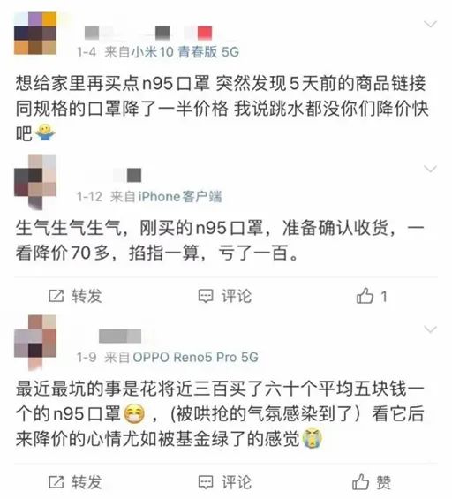Viewport: 452px width, 499px height.
Task: Tap crying emoji in the last post
Action: (x=312, y=439)
